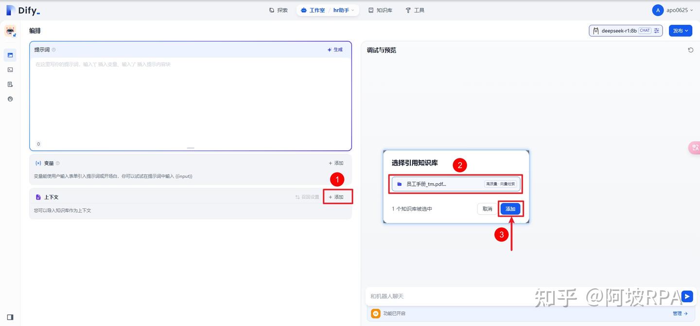This screenshot has height=326, width=700.
Task: Expand the 发布 publish dropdown
Action: click(x=681, y=31)
